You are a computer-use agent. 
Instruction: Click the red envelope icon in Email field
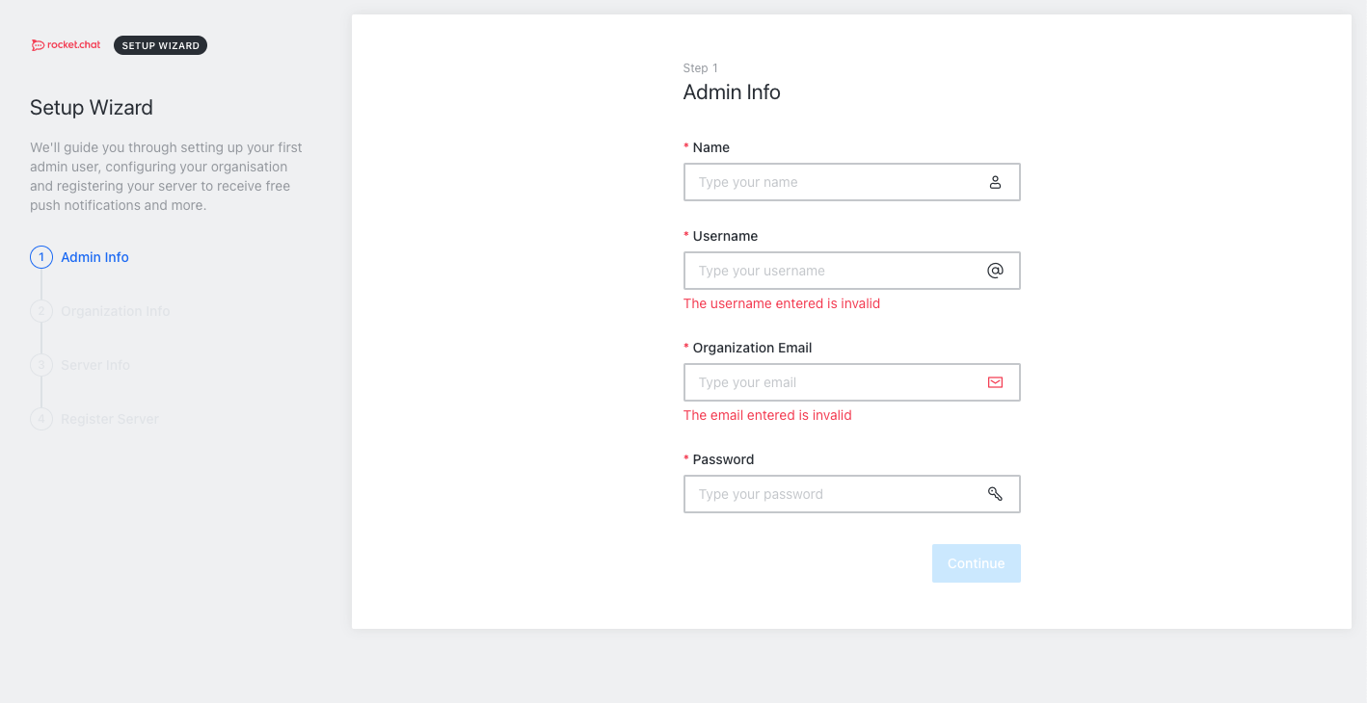995,382
